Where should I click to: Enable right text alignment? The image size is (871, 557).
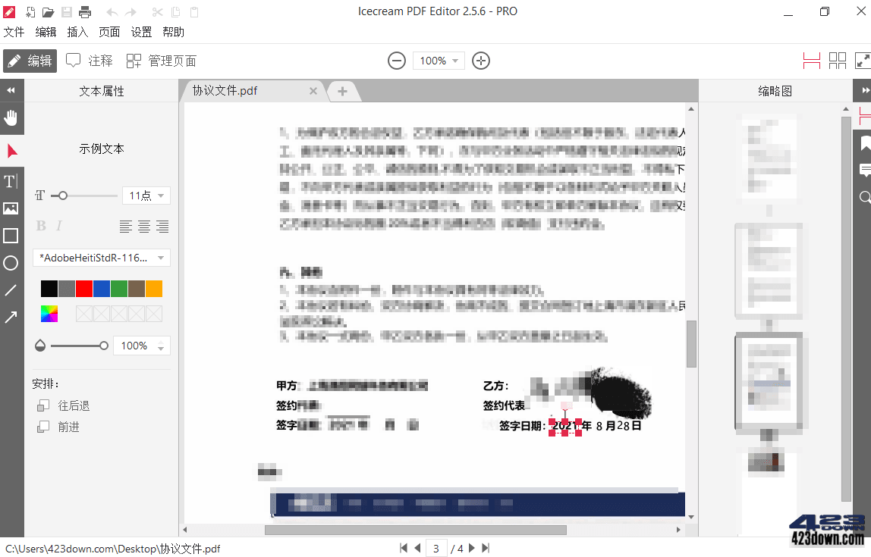[162, 225]
